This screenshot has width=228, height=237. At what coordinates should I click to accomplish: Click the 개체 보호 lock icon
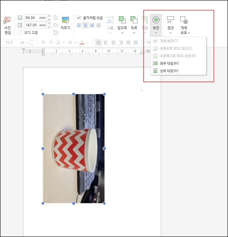[184, 20]
